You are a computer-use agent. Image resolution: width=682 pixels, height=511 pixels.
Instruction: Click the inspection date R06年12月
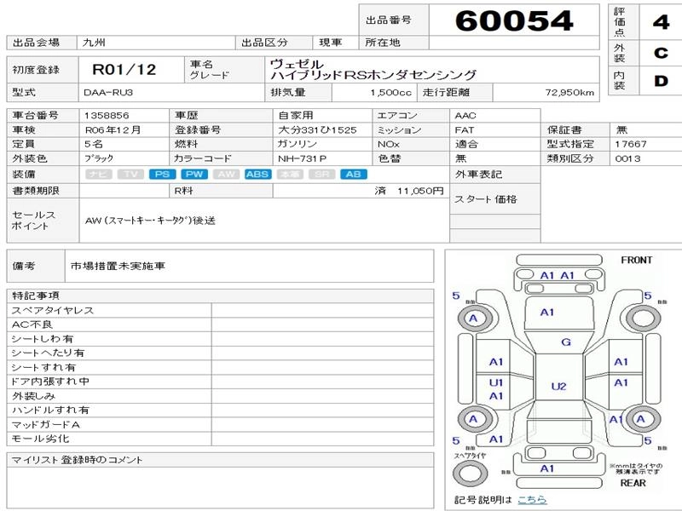(x=113, y=130)
